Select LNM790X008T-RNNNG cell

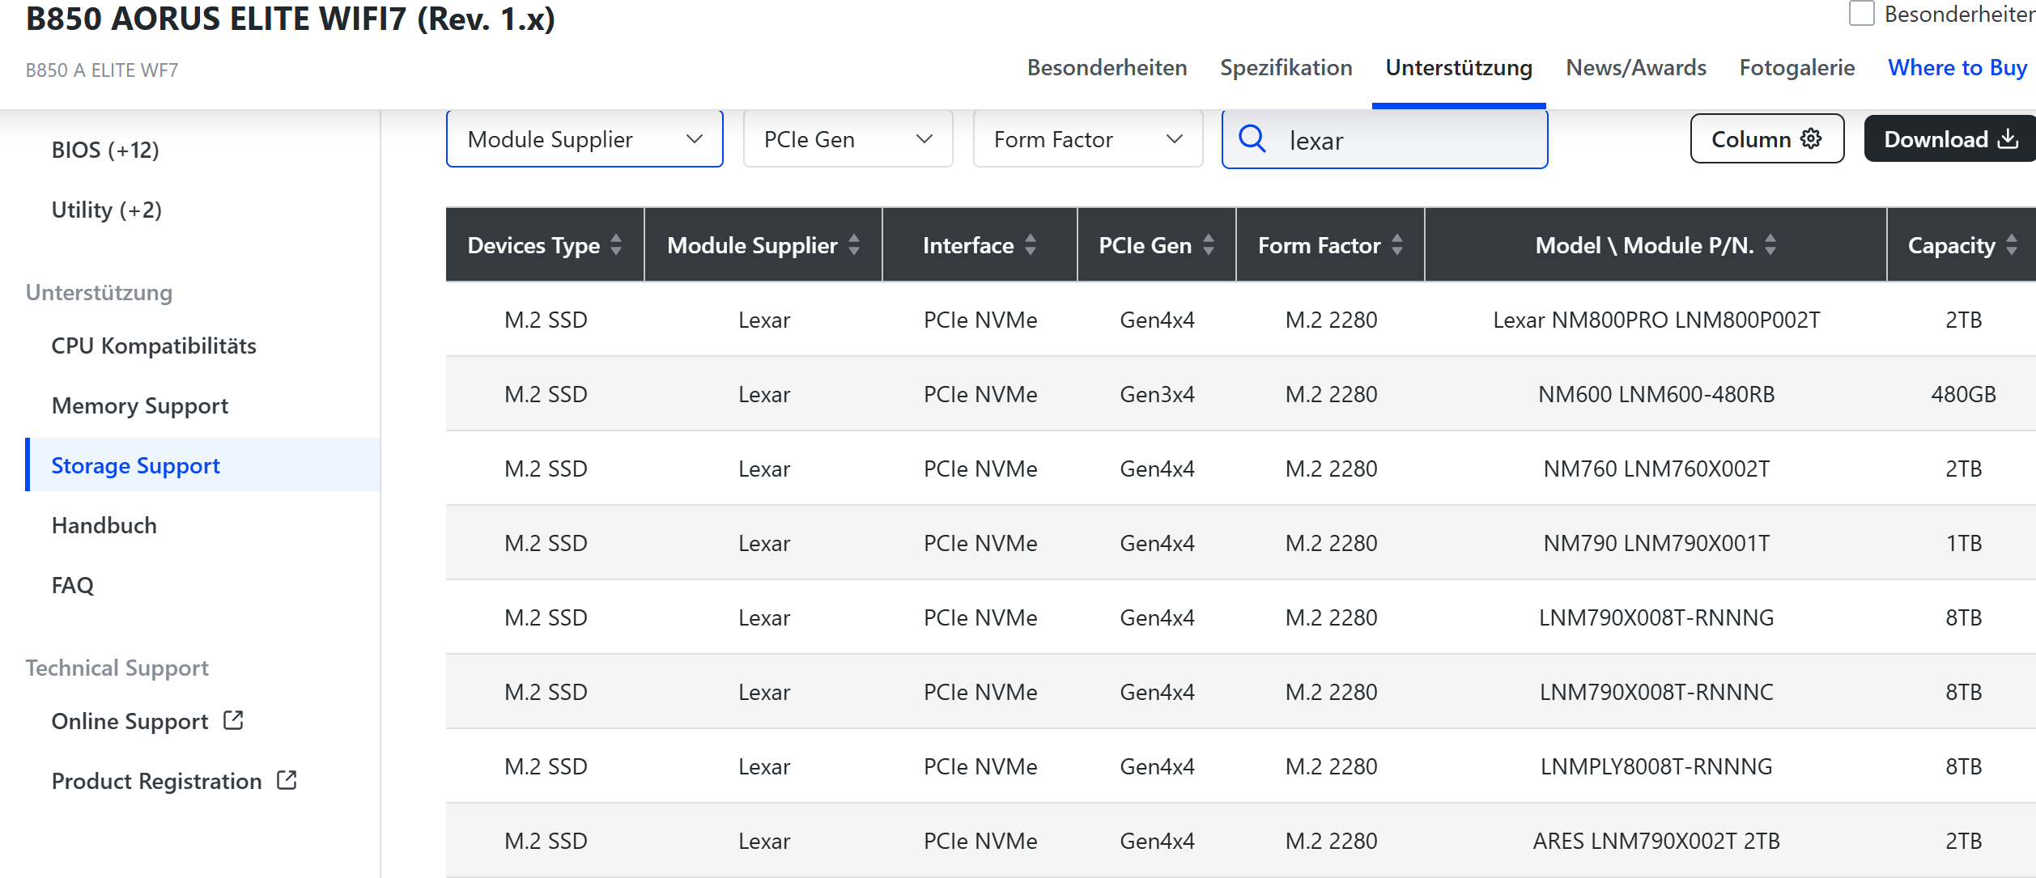1656,617
